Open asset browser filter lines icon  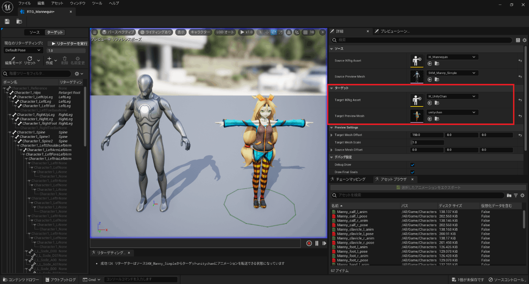point(516,195)
